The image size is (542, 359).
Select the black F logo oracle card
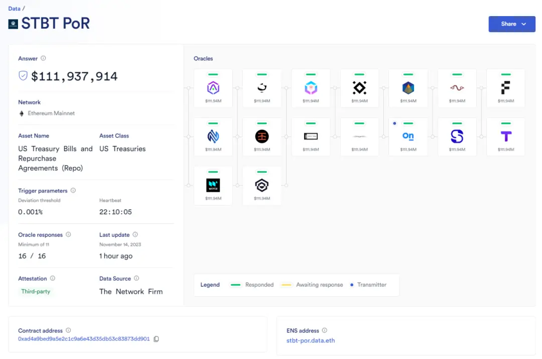click(506, 88)
